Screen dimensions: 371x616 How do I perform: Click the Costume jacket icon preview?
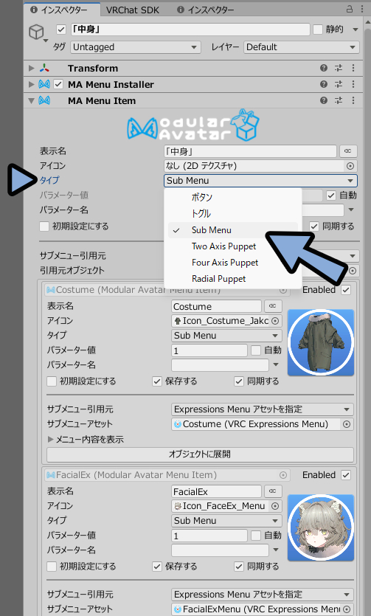(x=321, y=342)
